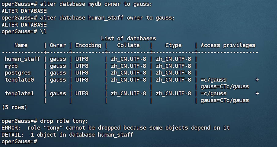Click the "Name" column header
Image resolution: width=277 pixels, height=147 pixels.
(x=21, y=45)
